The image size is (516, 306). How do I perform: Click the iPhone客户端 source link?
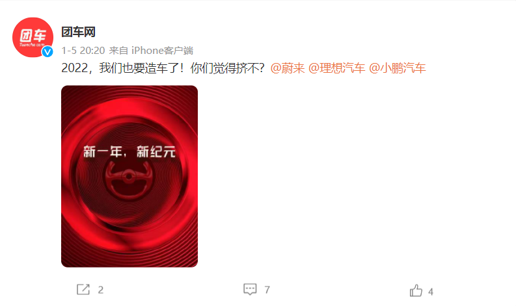162,51
